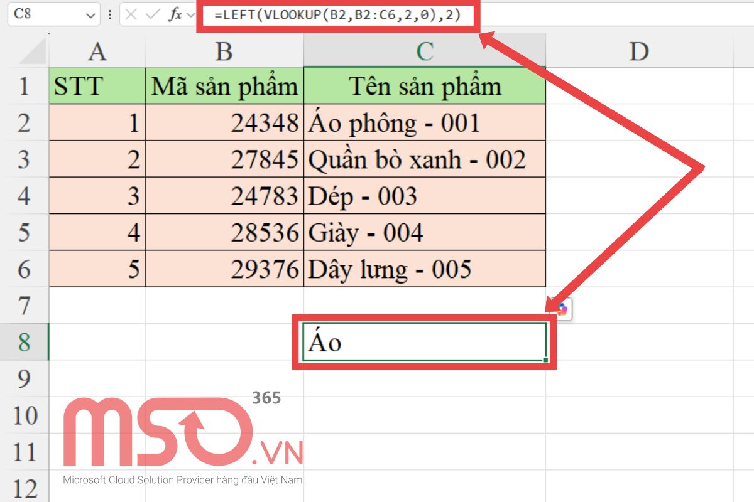Select row 9 header
The width and height of the screenshot is (754, 502).
click(25, 378)
